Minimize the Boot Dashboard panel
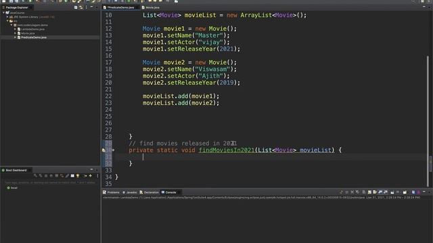 92,169
